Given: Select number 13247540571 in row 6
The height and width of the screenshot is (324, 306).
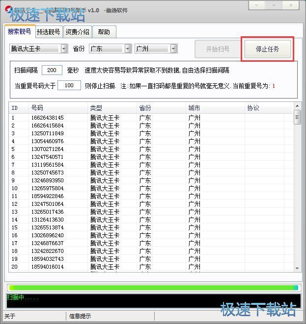Looking at the screenshot, I should [x=48, y=157].
